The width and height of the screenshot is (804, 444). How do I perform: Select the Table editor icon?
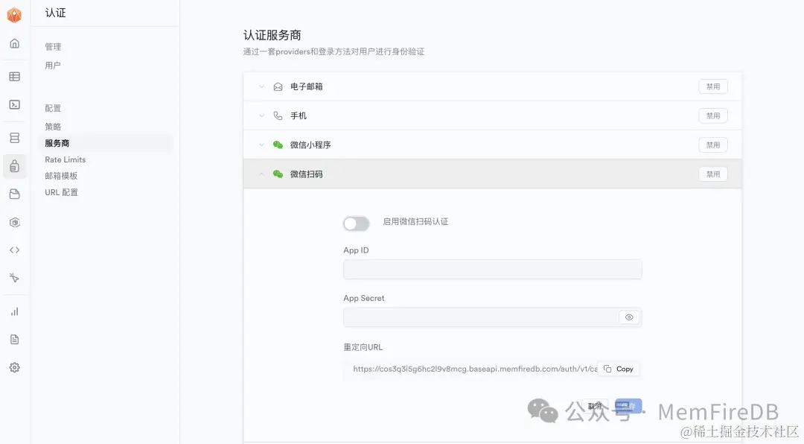coord(14,75)
